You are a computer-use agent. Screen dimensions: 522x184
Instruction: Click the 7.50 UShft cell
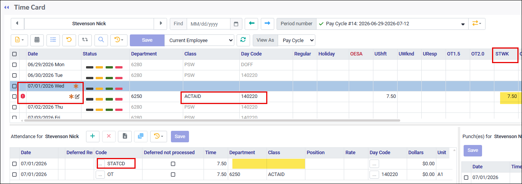click(385, 97)
